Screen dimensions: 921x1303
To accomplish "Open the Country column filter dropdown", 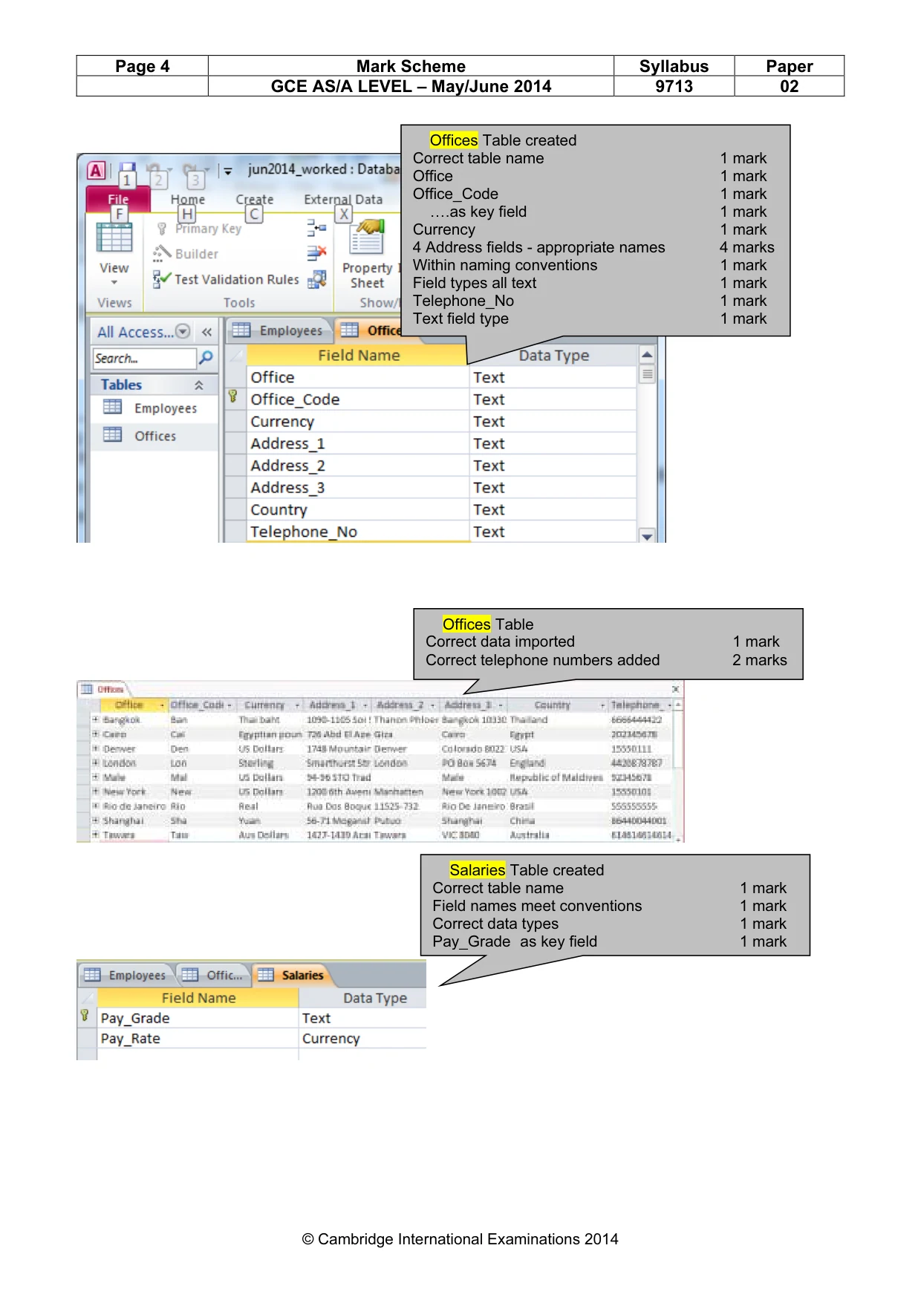I will pos(602,705).
